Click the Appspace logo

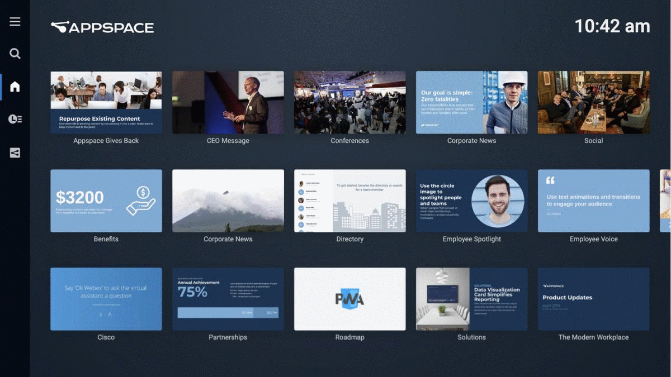click(102, 27)
